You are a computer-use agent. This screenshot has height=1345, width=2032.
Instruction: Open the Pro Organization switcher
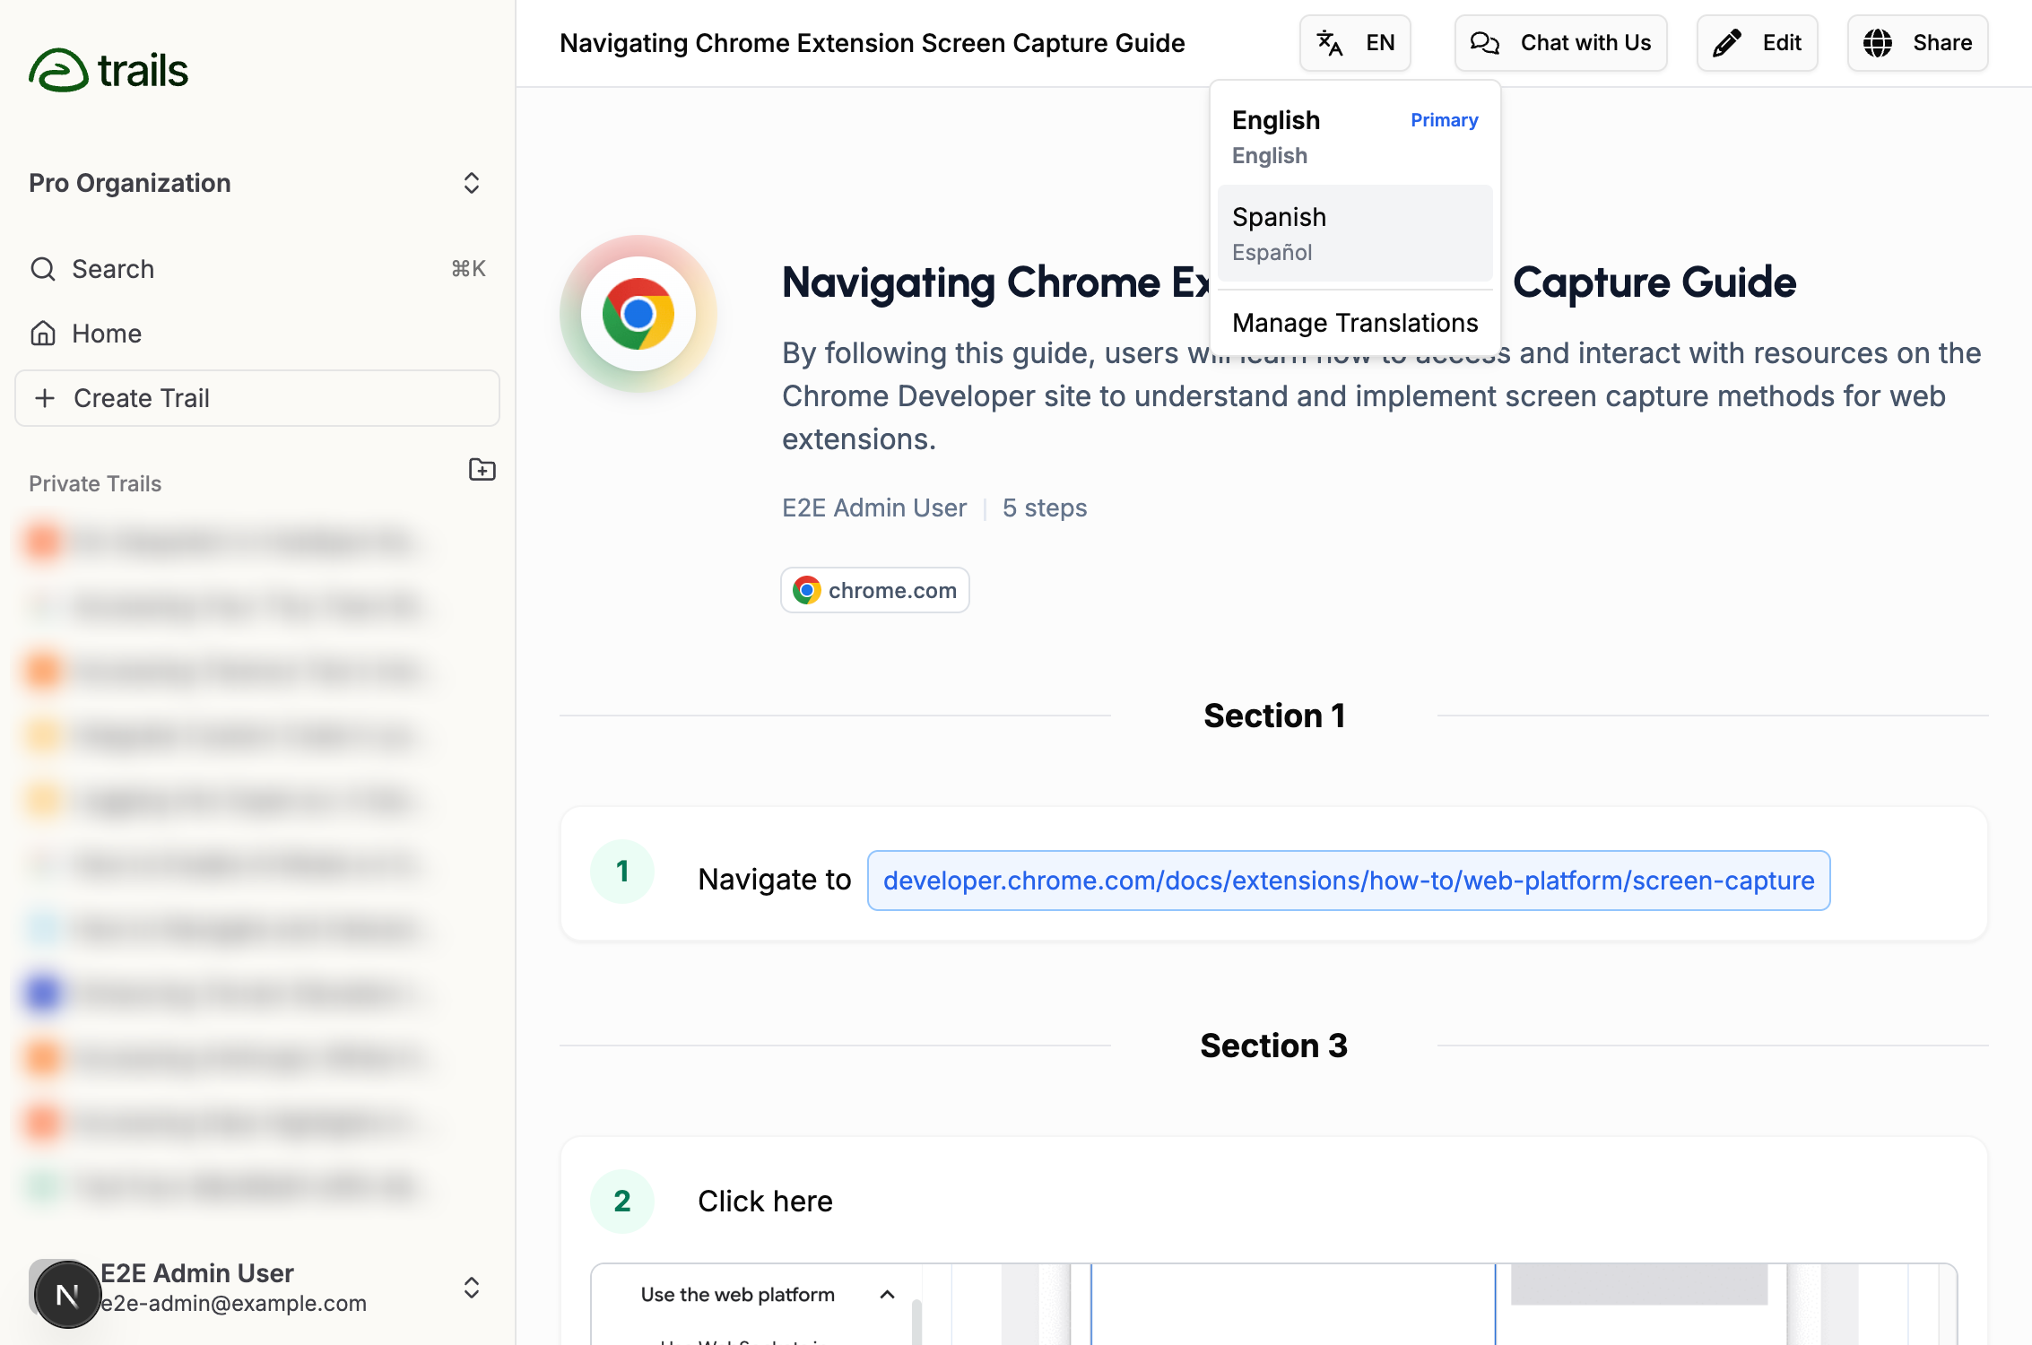point(256,183)
